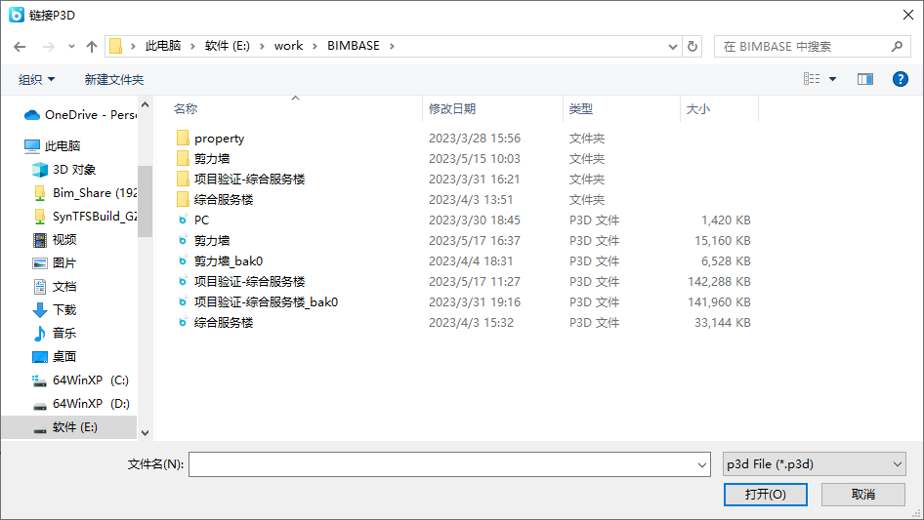Open Bim_Share network location
The height and width of the screenshot is (520, 924).
[x=85, y=192]
